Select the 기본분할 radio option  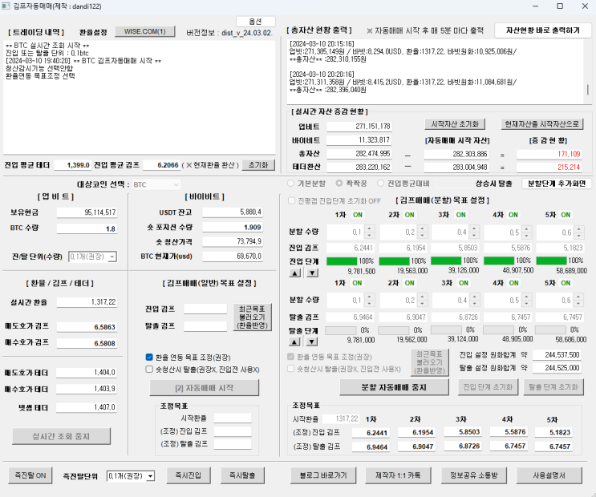290,183
